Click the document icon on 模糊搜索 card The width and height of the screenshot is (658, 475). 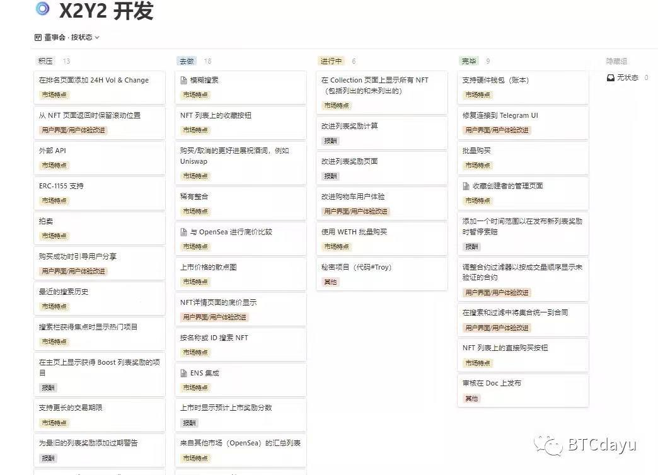click(x=184, y=81)
